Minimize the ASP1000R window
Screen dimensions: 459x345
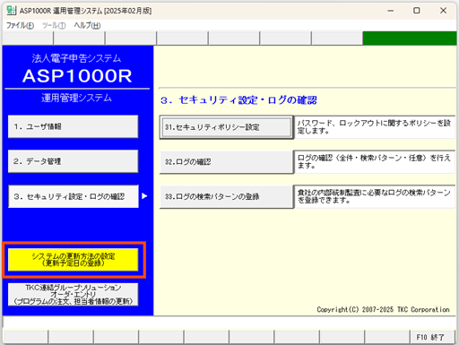pyautogui.click(x=391, y=11)
